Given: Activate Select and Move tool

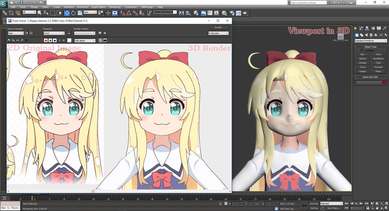Looking at the screenshot, I should tap(67, 13).
